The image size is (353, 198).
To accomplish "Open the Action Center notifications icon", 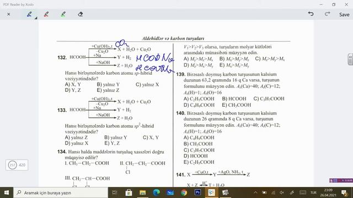I will 344,193.
